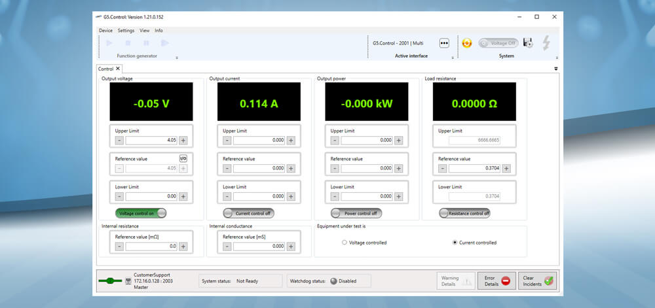Click the active interface ellipsis button
Image resolution: width=655 pixels, height=308 pixels.
[x=444, y=43]
